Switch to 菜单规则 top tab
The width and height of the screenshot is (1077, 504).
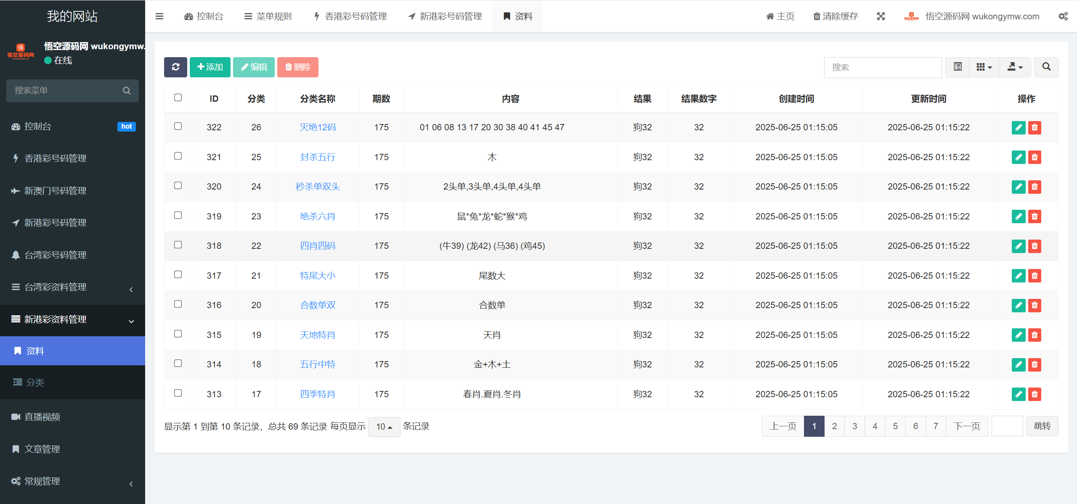[268, 16]
